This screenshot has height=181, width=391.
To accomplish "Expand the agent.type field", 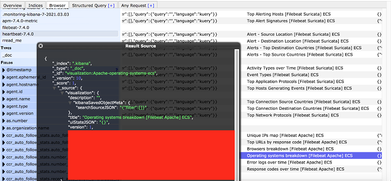I will 4,106.
